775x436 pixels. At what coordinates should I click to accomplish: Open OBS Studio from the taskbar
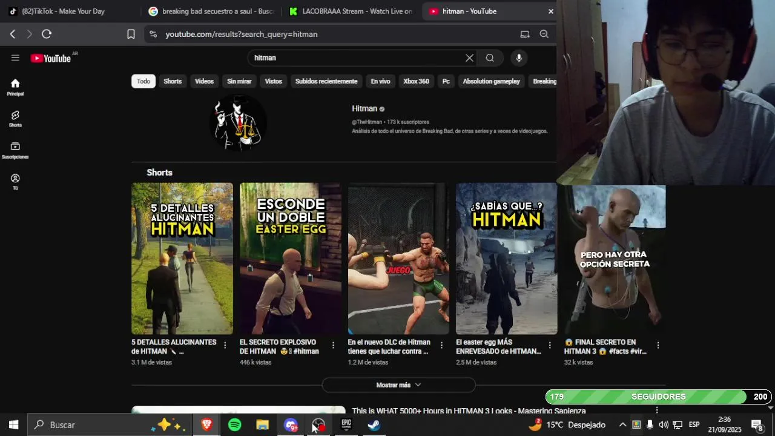318,425
